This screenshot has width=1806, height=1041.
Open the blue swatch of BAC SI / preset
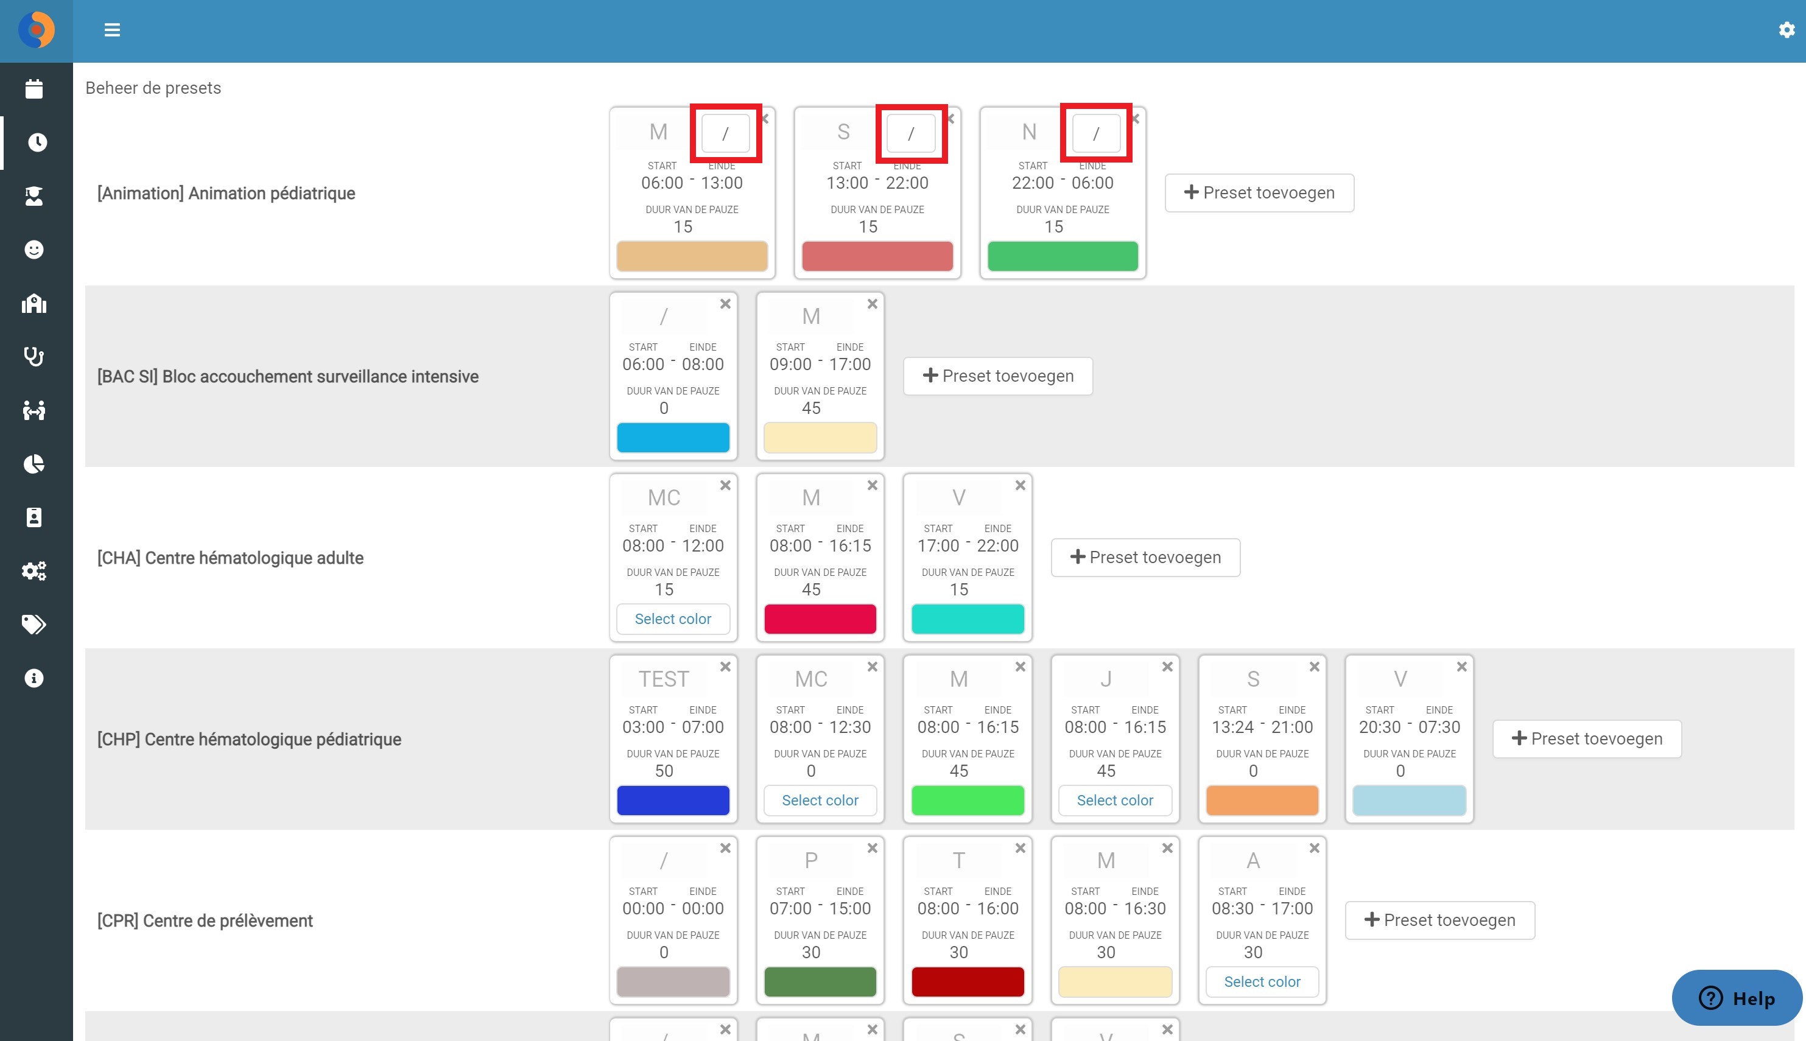click(x=673, y=438)
